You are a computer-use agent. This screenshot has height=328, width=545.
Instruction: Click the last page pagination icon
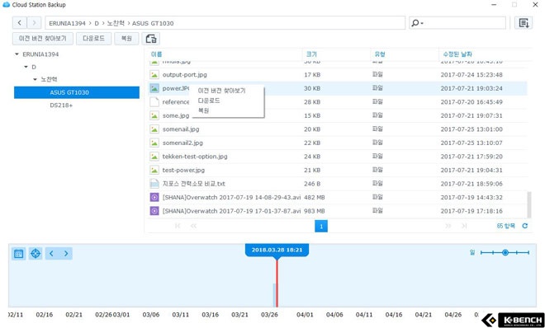pyautogui.click(x=464, y=226)
